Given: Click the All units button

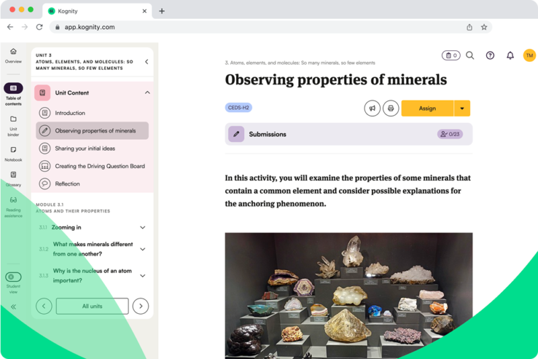Looking at the screenshot, I should 92,306.
